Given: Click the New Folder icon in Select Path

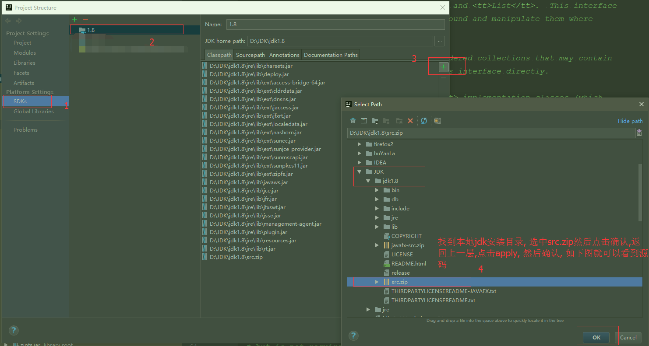Looking at the screenshot, I should pos(399,121).
